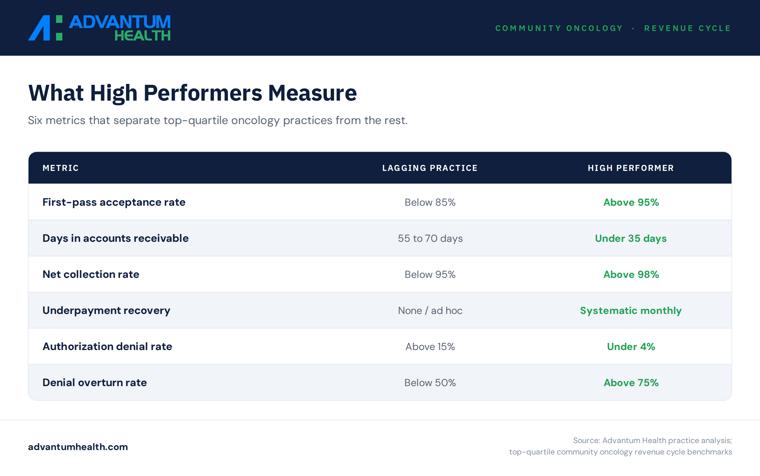
Task: Click the HIGH PERFORMER column header
Action: [631, 168]
